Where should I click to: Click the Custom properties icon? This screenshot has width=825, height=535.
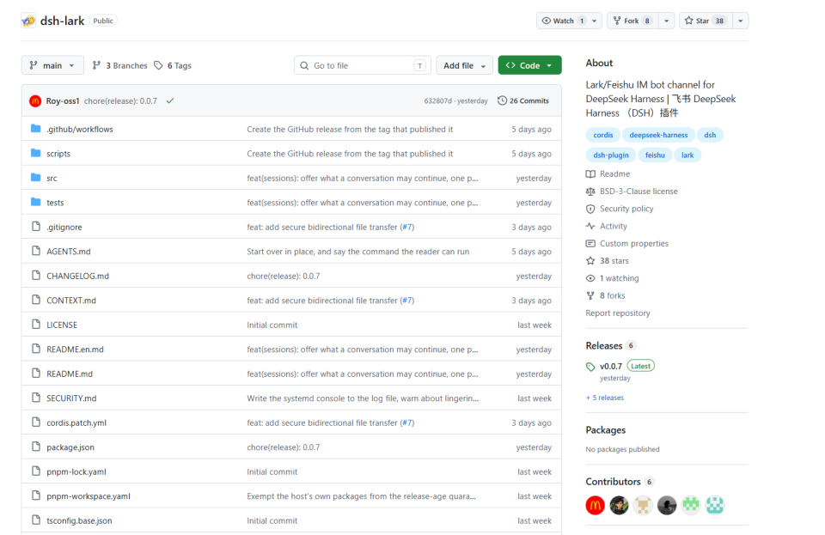pos(590,243)
